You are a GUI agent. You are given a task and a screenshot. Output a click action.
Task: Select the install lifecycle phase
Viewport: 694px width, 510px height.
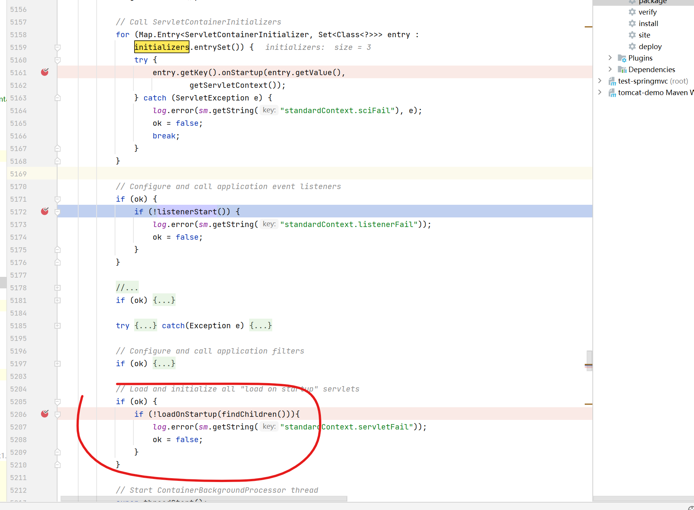[x=648, y=23]
